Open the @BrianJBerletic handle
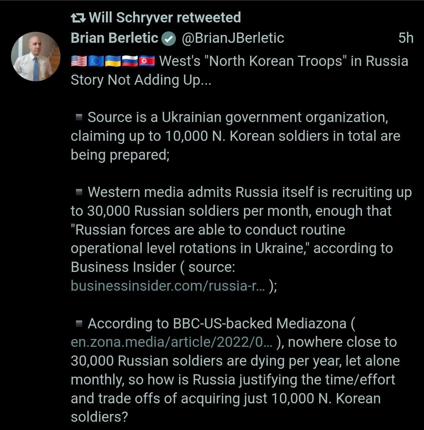The image size is (424, 430). coord(232,38)
